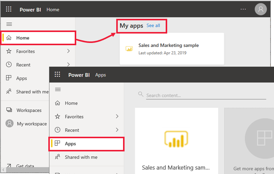Click the Apps grid icon in Home window

point(9,78)
